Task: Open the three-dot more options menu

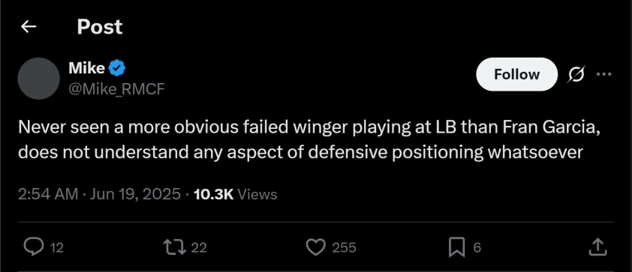Action: point(603,74)
